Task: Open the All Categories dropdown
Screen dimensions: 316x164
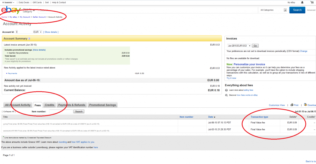Action: [x=273, y=10]
